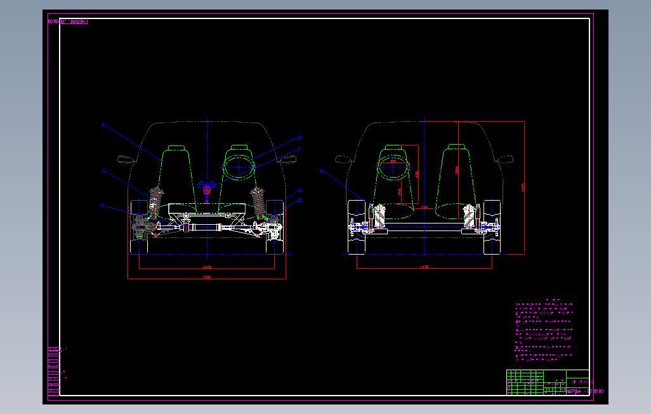
Task: Click the drawing number in the title block
Action: point(586,391)
